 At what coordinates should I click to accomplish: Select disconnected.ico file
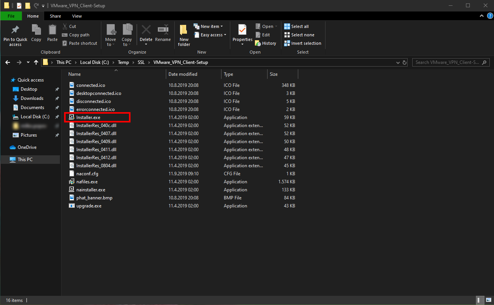pos(93,101)
